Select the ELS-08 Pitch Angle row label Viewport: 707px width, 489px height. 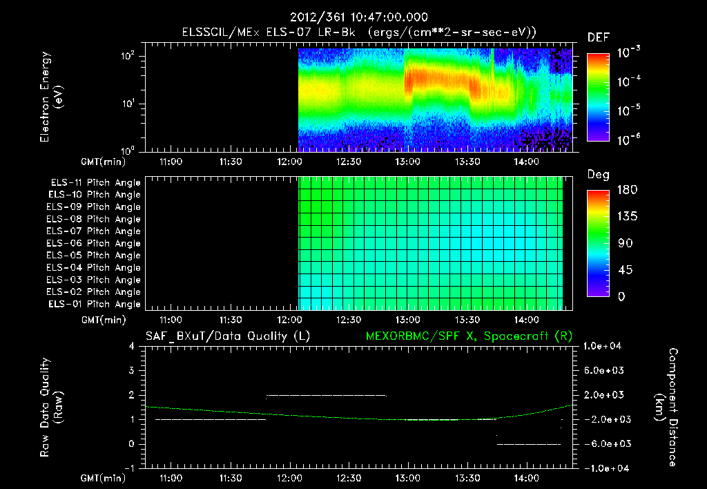(93, 219)
